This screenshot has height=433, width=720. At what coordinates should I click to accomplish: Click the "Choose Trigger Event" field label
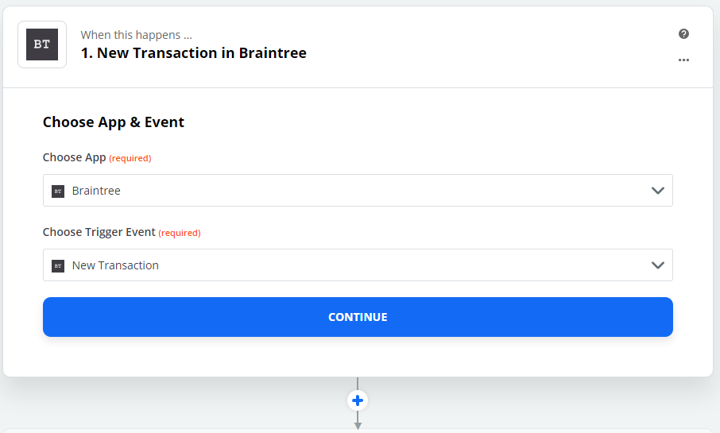tap(99, 232)
